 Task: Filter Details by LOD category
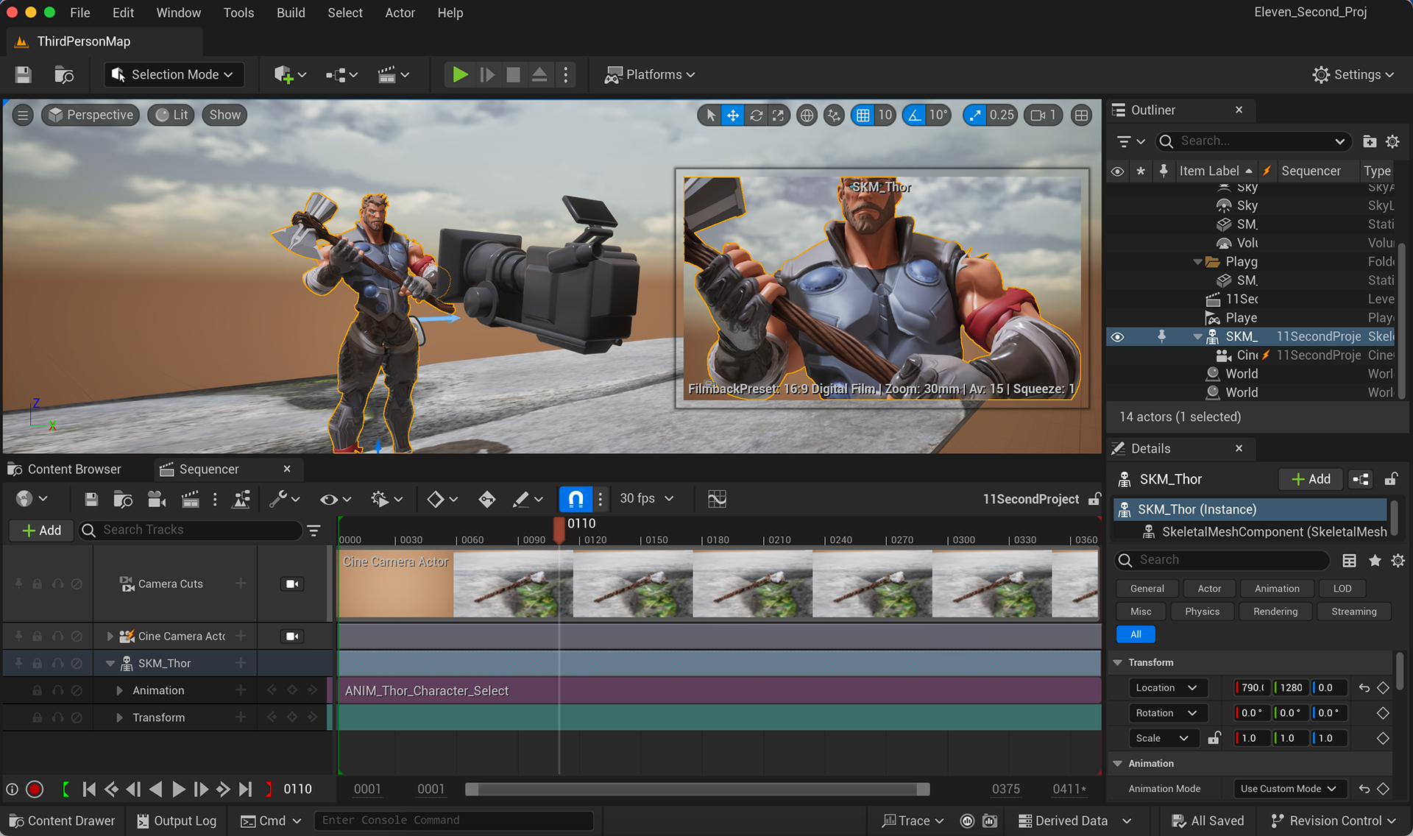[x=1342, y=589]
